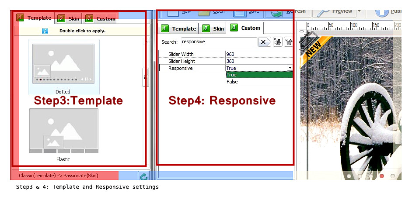The width and height of the screenshot is (412, 207).
Task: Select Custom tab above the Search field
Action: (x=245, y=28)
